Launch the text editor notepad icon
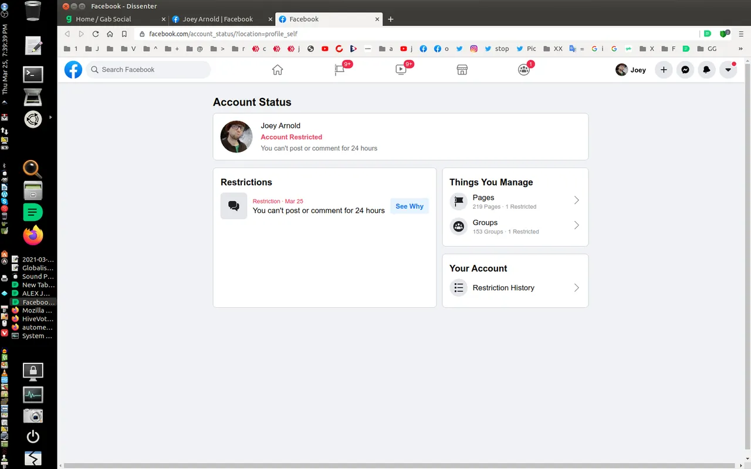This screenshot has height=469, width=751. (x=33, y=45)
